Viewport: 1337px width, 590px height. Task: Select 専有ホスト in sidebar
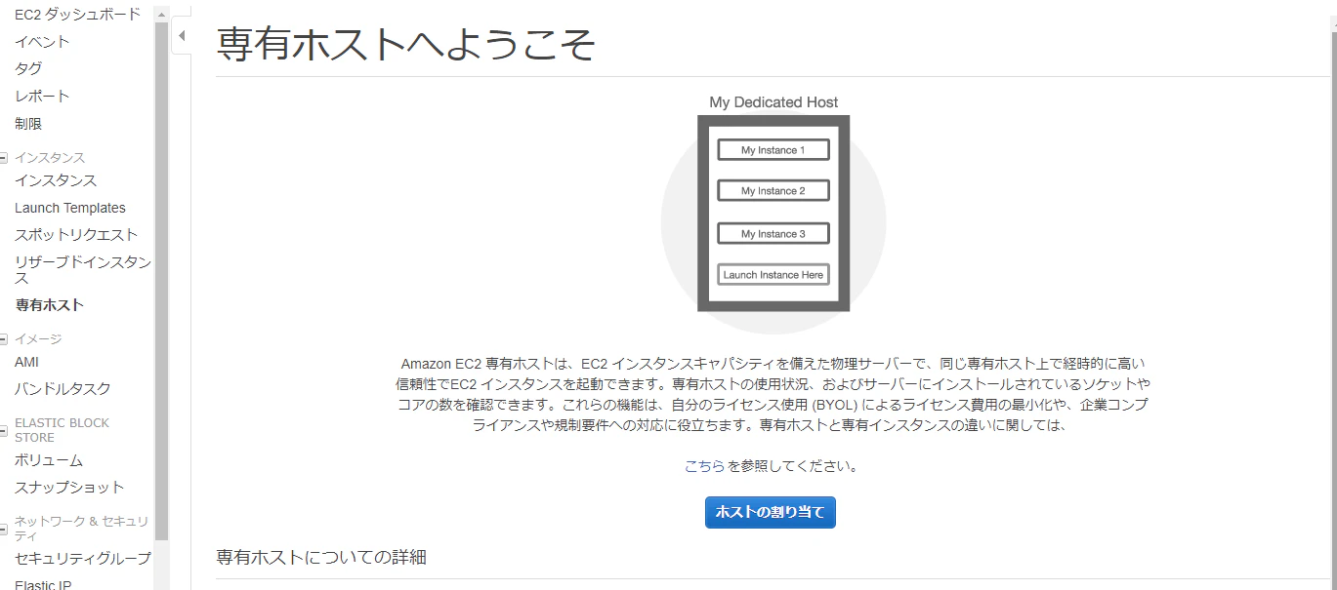[x=50, y=304]
